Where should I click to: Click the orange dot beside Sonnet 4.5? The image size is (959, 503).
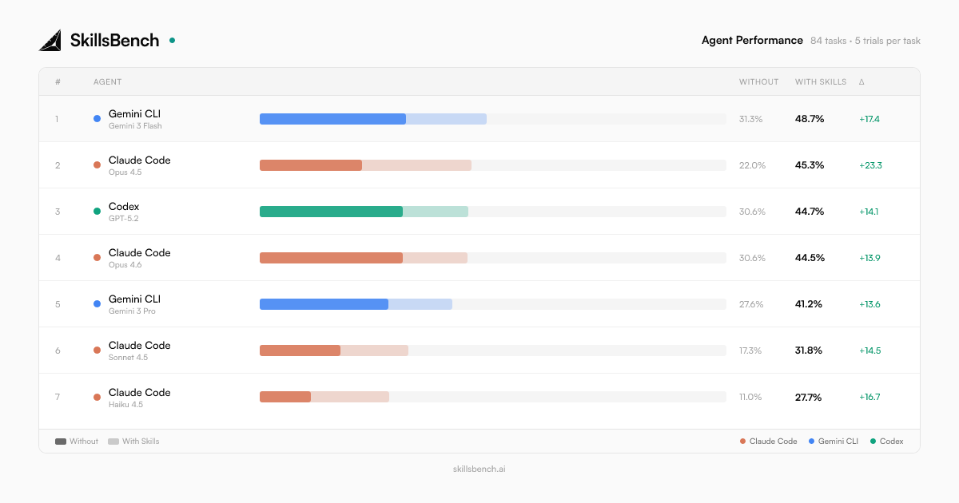tap(97, 350)
